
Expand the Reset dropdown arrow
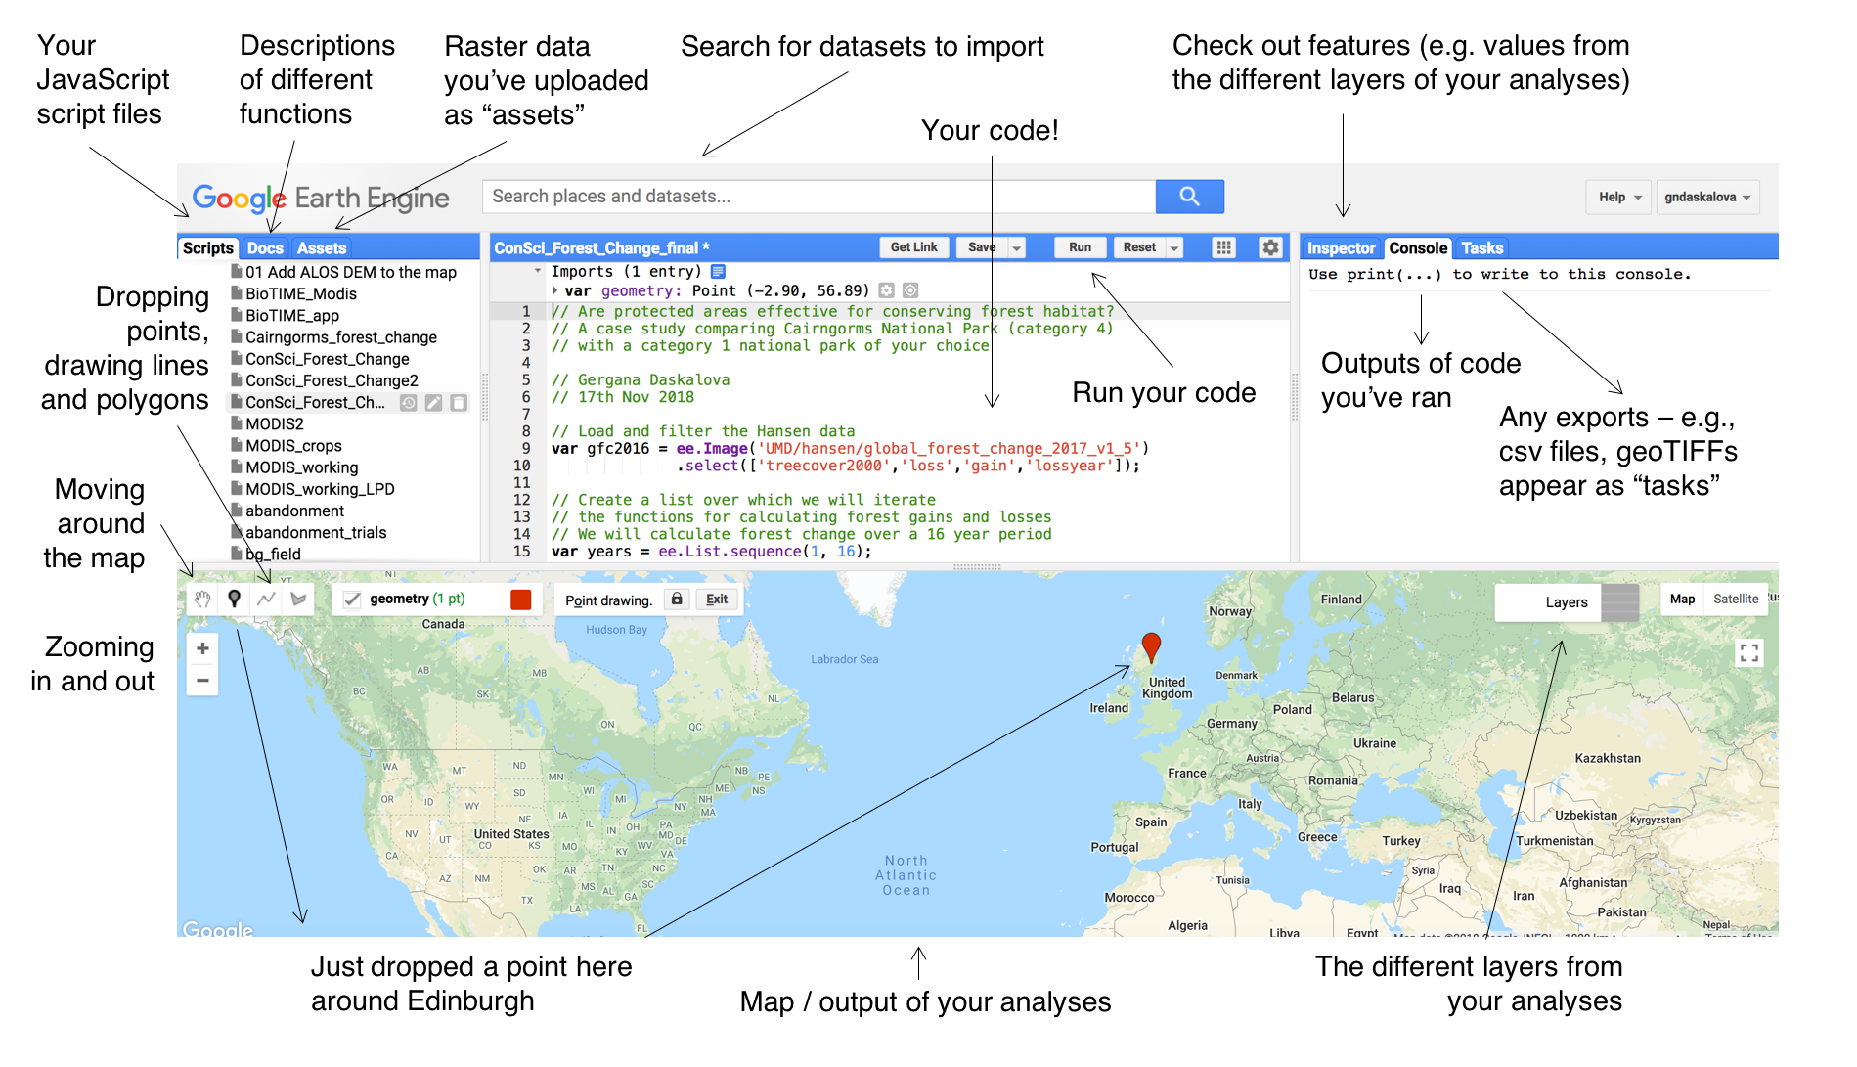pyautogui.click(x=1173, y=246)
